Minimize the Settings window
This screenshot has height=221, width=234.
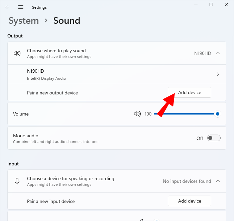(x=195, y=4)
